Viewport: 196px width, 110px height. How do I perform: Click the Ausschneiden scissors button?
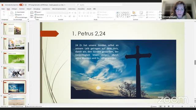tap(20, 12)
